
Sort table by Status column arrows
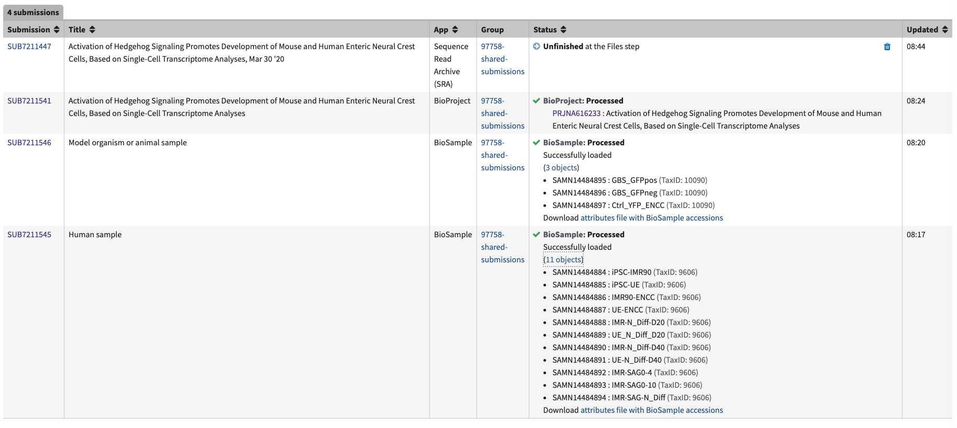tap(563, 30)
